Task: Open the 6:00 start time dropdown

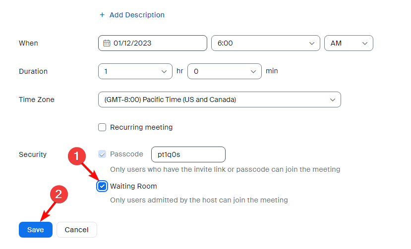Action: tap(266, 43)
